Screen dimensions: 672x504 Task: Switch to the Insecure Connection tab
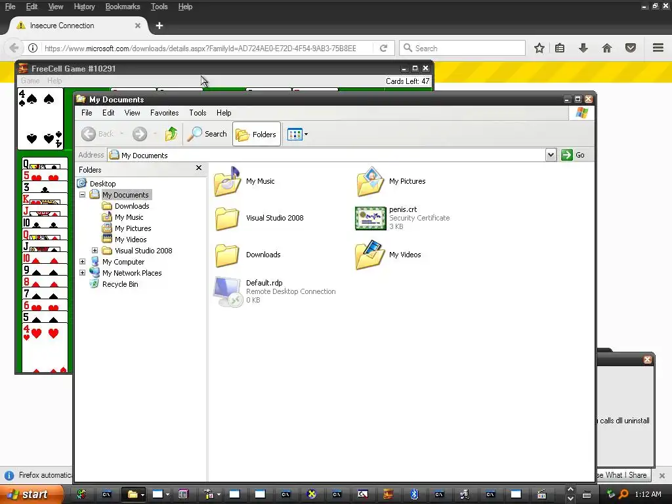79,26
